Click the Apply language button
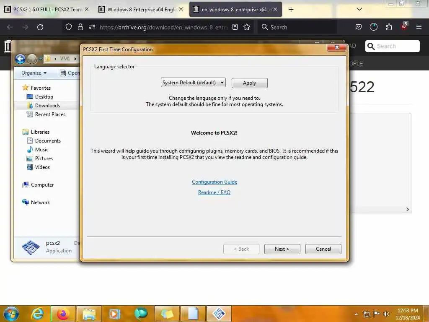 (x=249, y=83)
